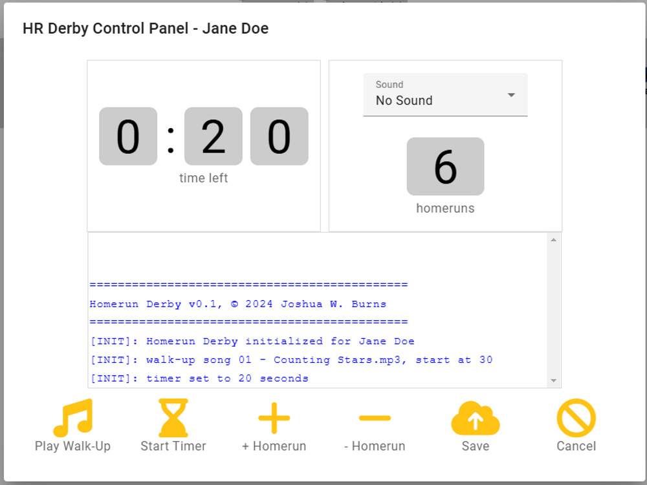Image resolution: width=647 pixels, height=485 pixels.
Task: Cancel using the prohibited circle icon
Action: click(576, 418)
